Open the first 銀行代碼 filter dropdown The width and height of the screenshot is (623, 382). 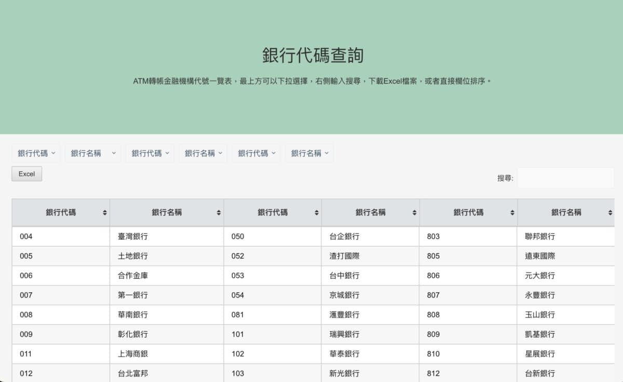(36, 153)
